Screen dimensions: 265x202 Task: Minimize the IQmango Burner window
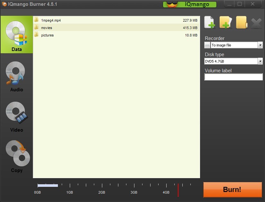pos(229,4)
